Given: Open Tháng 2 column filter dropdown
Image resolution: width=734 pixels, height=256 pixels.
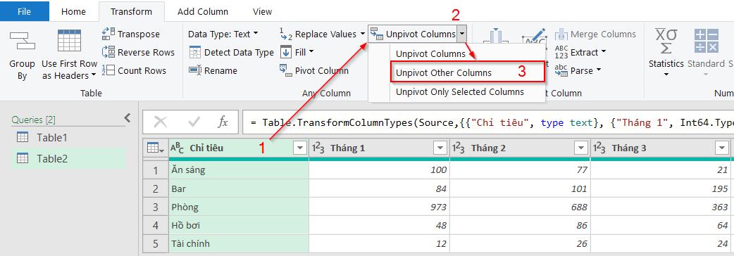Looking at the screenshot, I should click(581, 148).
